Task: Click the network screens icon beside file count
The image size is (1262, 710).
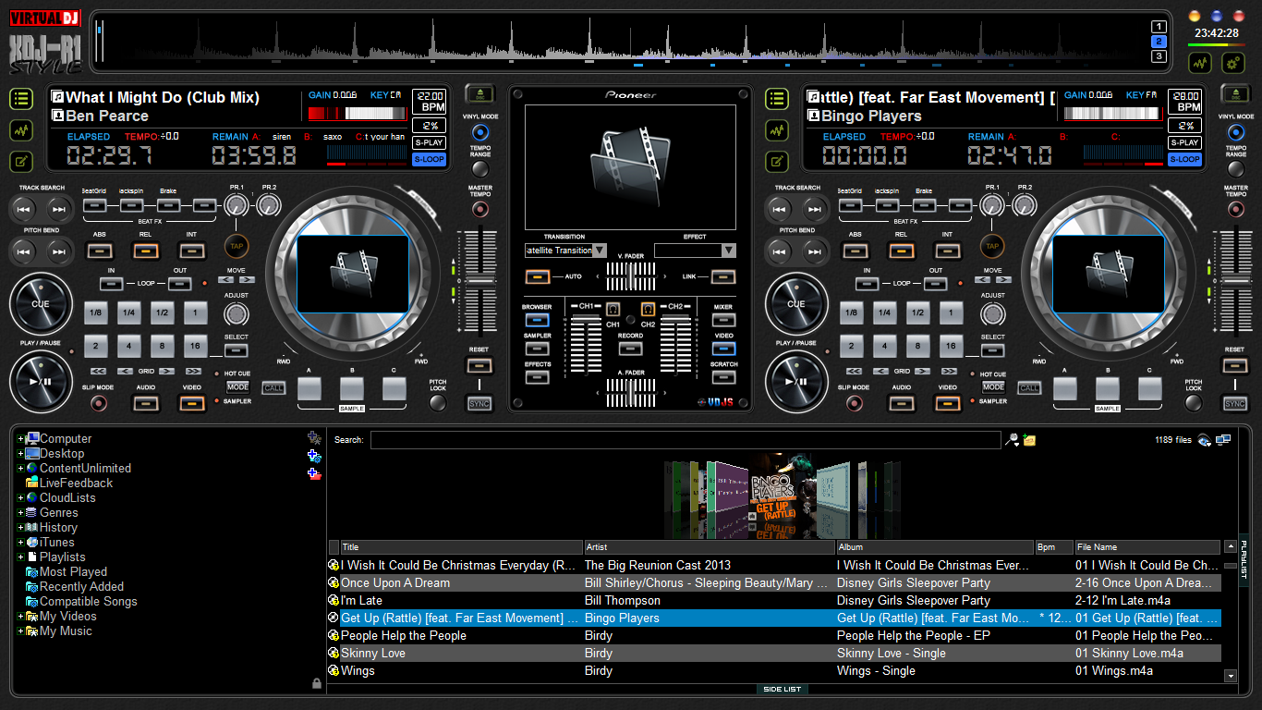Action: point(1223,440)
